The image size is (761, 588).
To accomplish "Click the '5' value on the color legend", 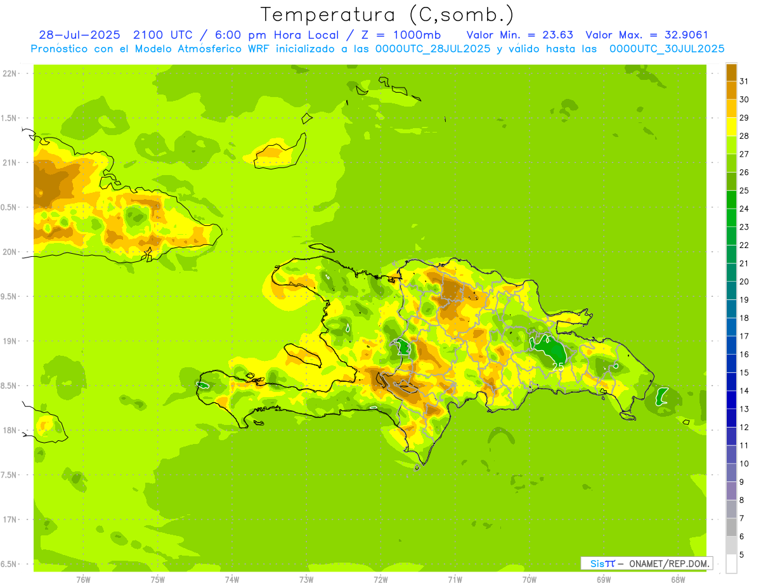I will point(742,555).
